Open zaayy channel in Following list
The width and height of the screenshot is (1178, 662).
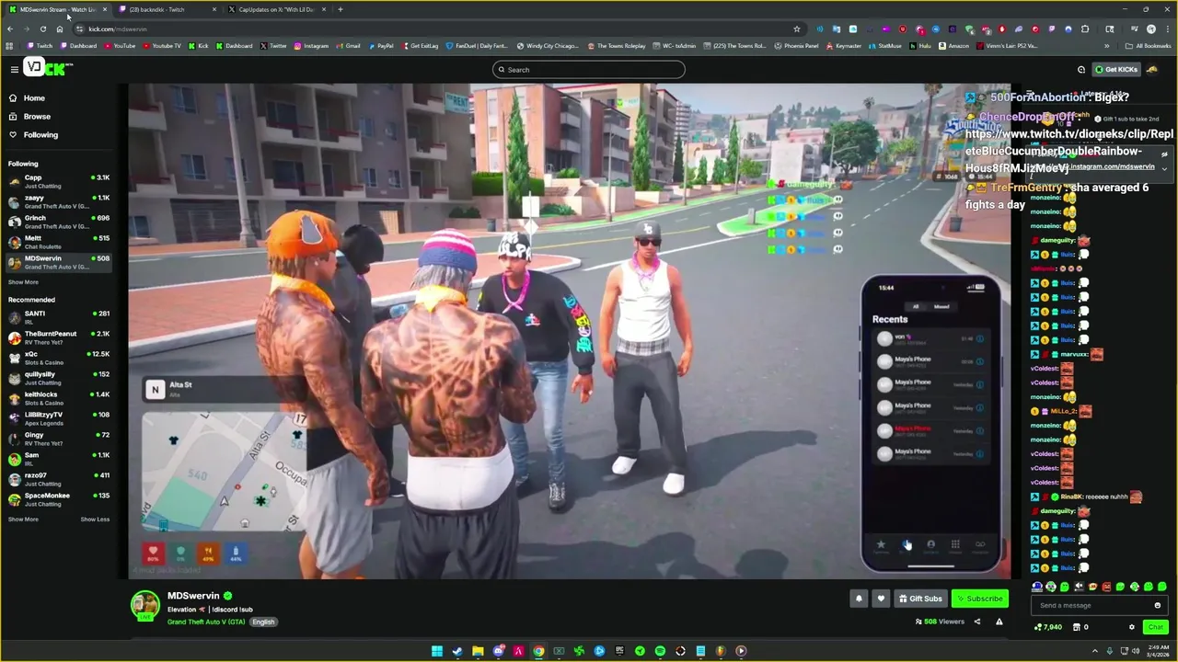click(59, 201)
